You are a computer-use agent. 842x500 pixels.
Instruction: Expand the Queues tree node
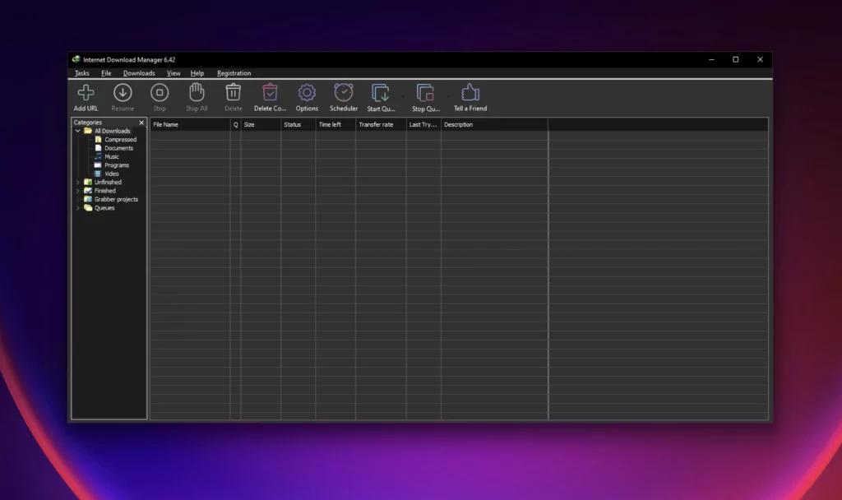pyautogui.click(x=77, y=208)
